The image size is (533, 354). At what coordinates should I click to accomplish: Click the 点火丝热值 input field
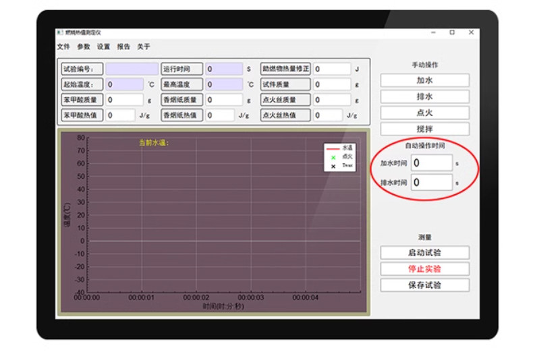click(x=328, y=115)
